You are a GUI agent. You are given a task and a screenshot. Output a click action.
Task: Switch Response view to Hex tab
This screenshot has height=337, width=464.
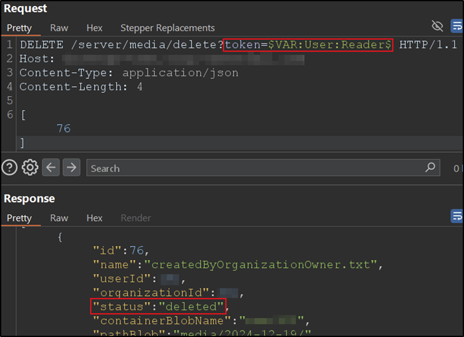(95, 218)
